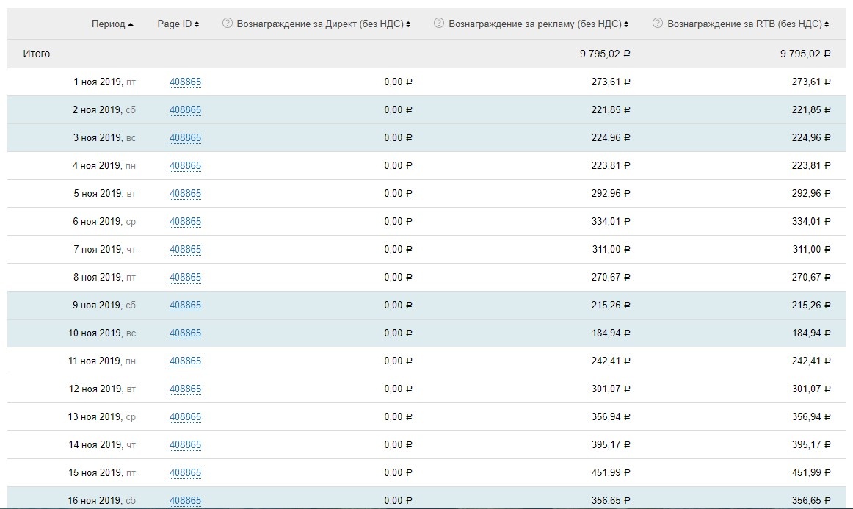
Task: Sort table by Page ID column
Action: 178,24
